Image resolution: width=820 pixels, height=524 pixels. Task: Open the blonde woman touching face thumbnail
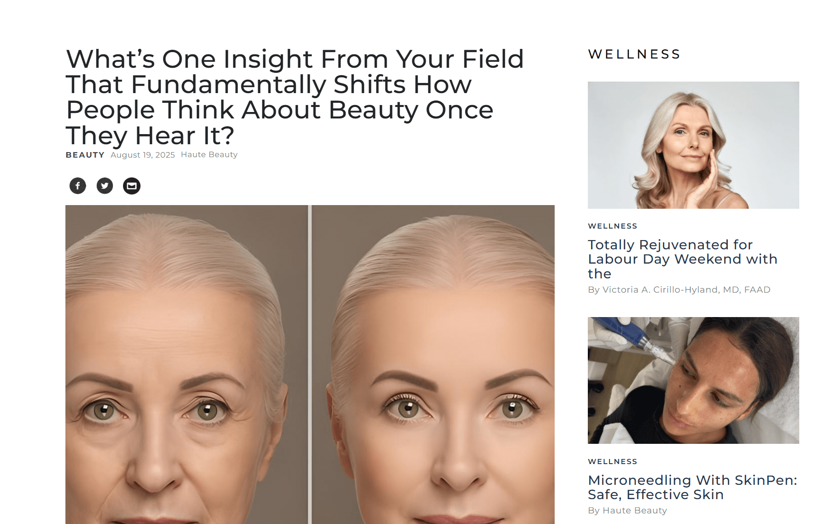(693, 145)
